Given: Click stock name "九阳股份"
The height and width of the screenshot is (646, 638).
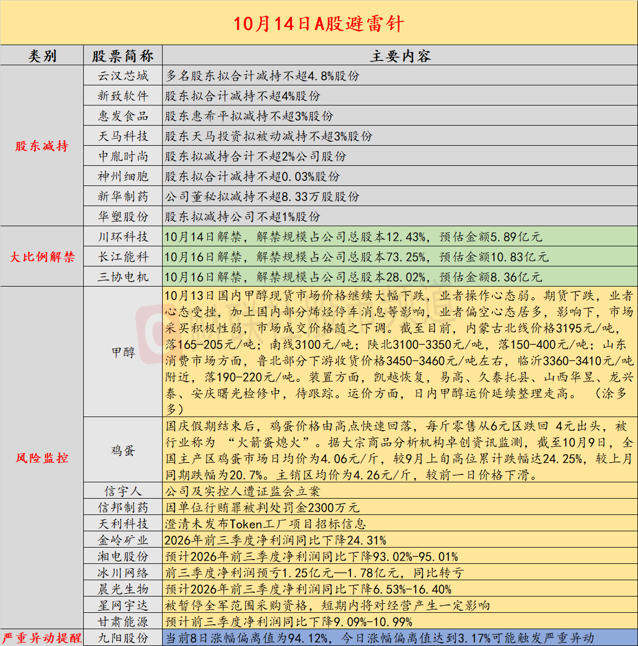Looking at the screenshot, I should (123, 638).
